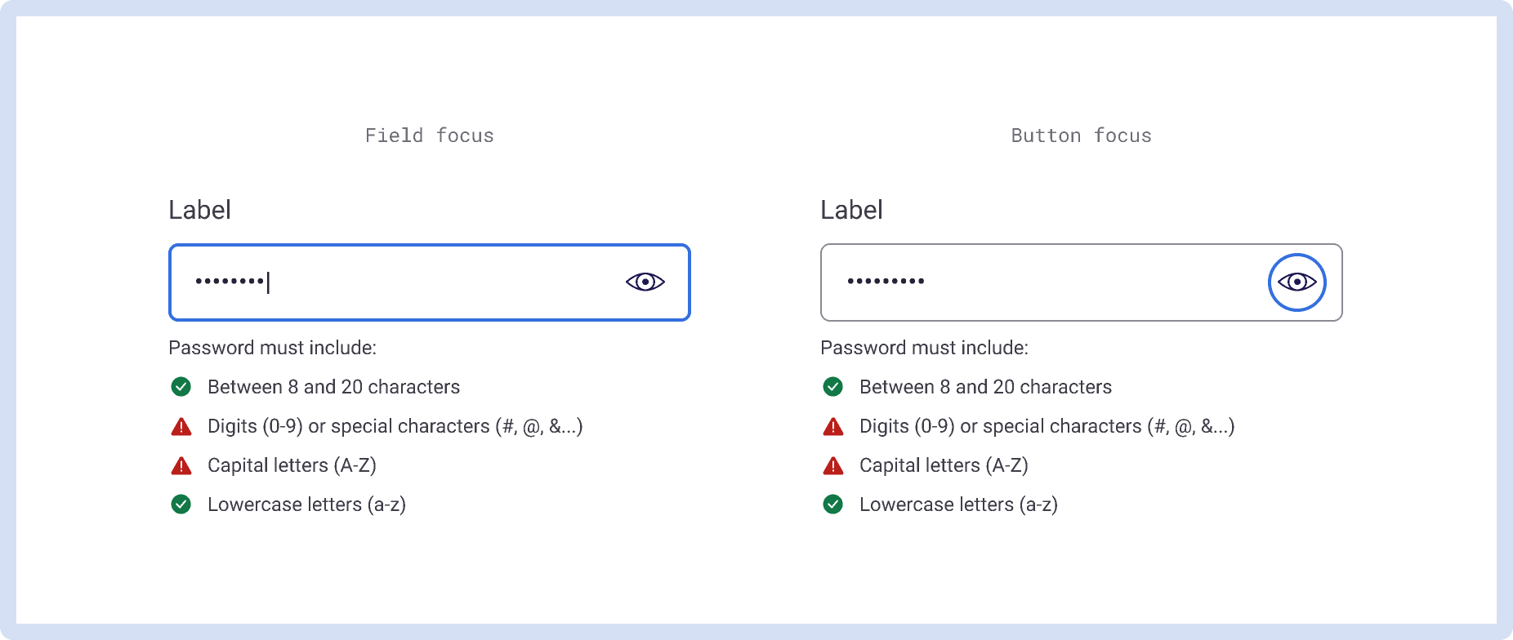
Task: Click the 'Button focus' heading
Action: [1081, 136]
